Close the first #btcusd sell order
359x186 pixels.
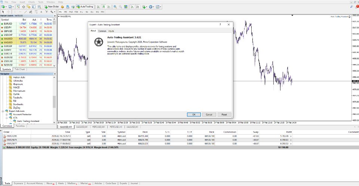coord(291,136)
